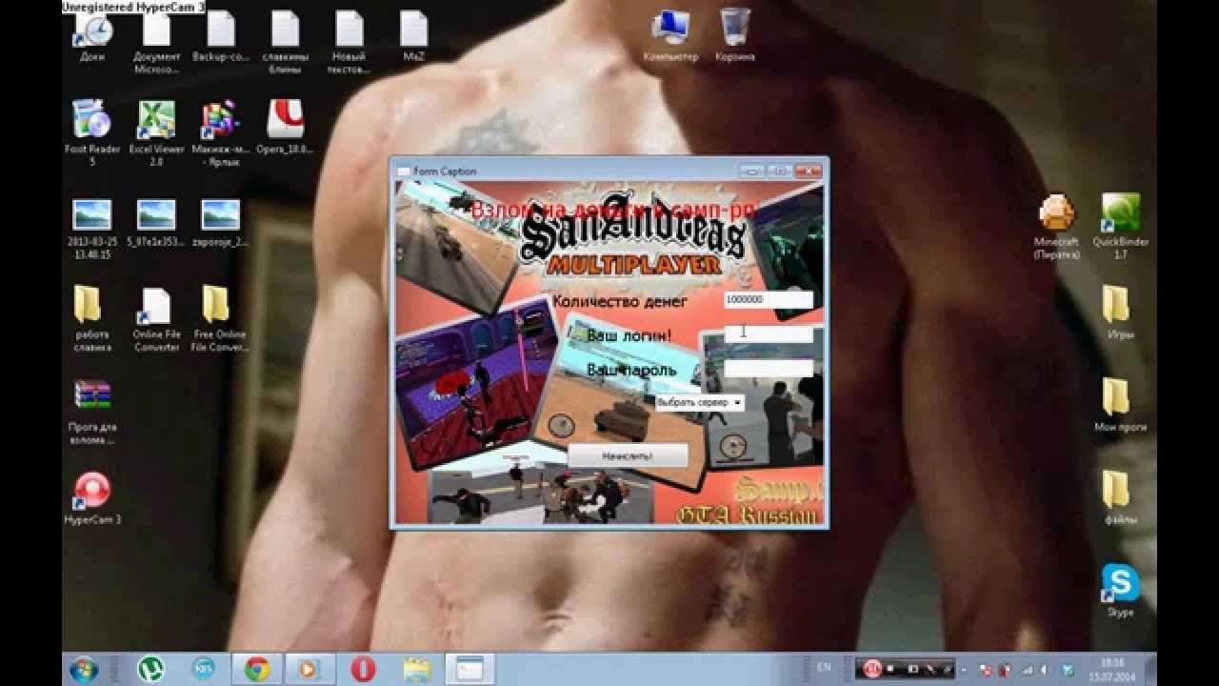Open the Корзина recycle bin icon
The image size is (1219, 686).
(x=735, y=35)
